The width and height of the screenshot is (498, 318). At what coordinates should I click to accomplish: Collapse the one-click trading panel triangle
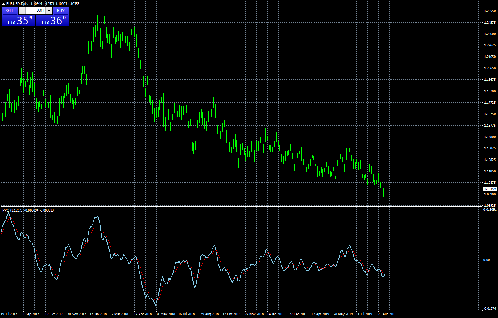click(3, 4)
